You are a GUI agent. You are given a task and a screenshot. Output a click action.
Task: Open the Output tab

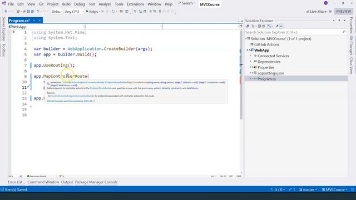67,182
